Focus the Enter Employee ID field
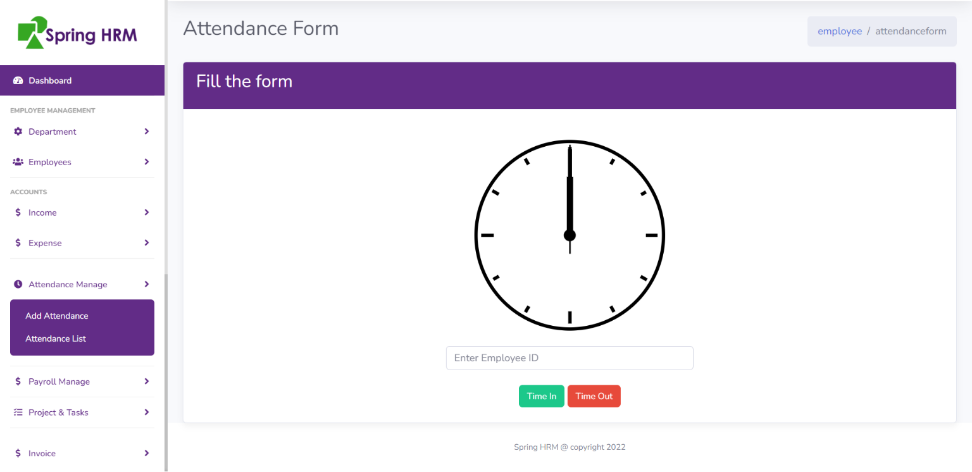Image resolution: width=972 pixels, height=472 pixels. pyautogui.click(x=570, y=358)
